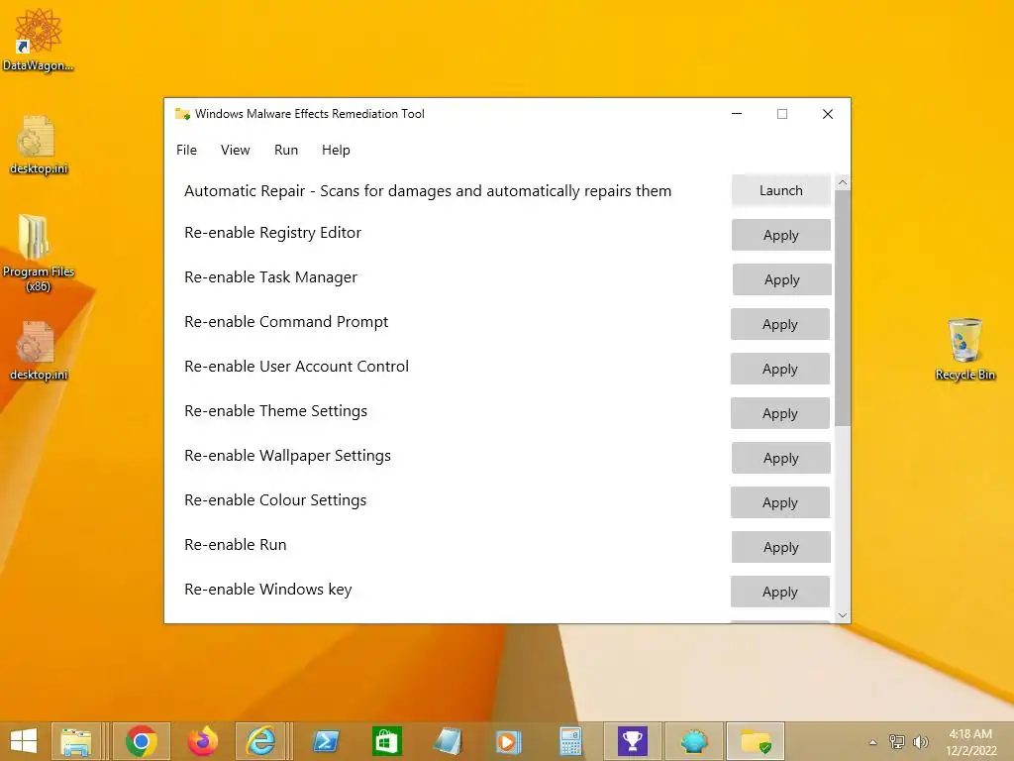Open the Windows Start button
This screenshot has height=761, width=1014.
coord(24,741)
